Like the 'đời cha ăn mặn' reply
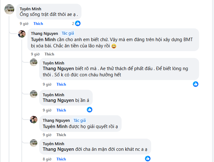 point(61,159)
